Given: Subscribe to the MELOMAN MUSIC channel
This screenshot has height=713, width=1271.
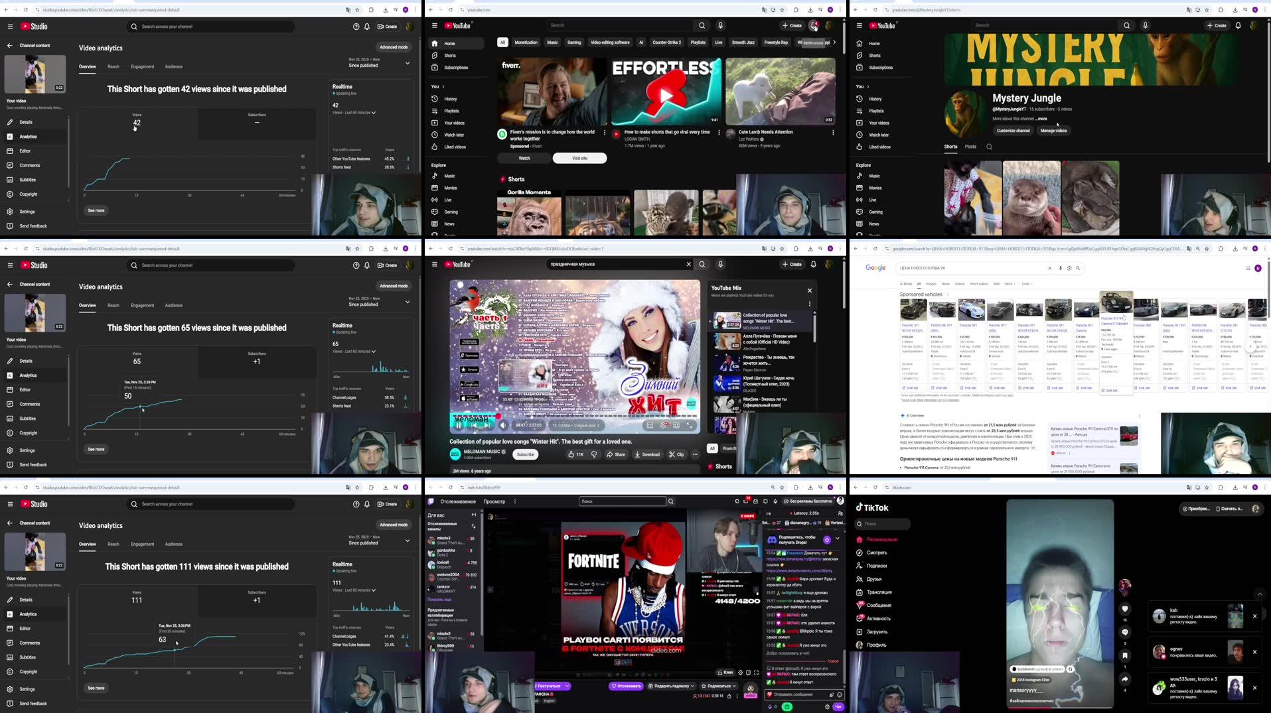Looking at the screenshot, I should [x=525, y=454].
